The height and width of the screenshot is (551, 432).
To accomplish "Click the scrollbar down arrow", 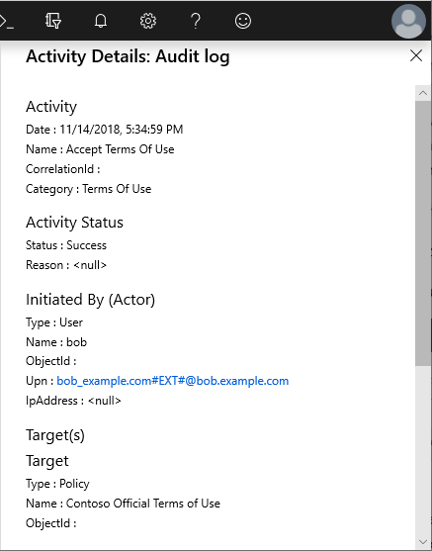I will (x=423, y=541).
